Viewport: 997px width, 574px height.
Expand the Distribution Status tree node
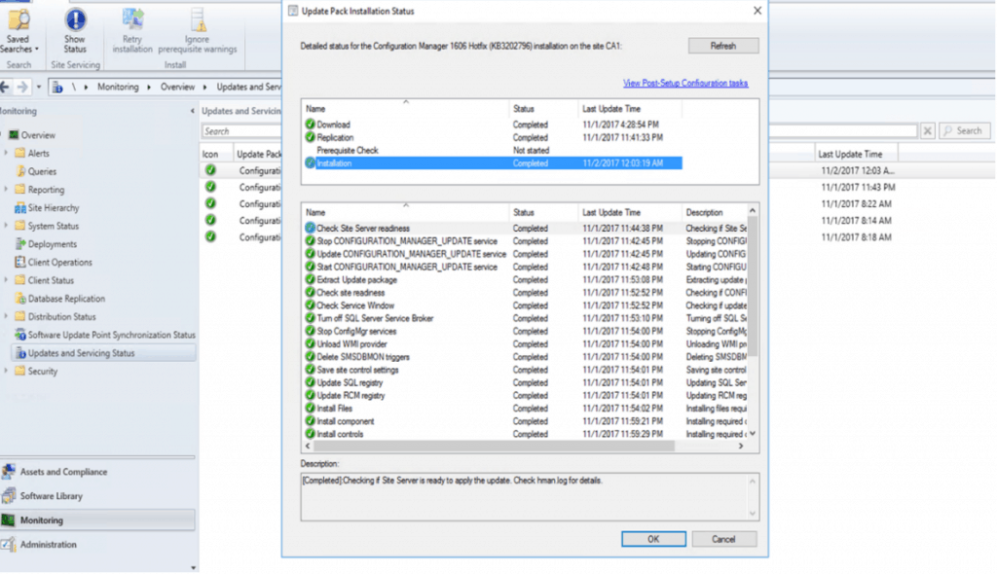tap(7, 316)
